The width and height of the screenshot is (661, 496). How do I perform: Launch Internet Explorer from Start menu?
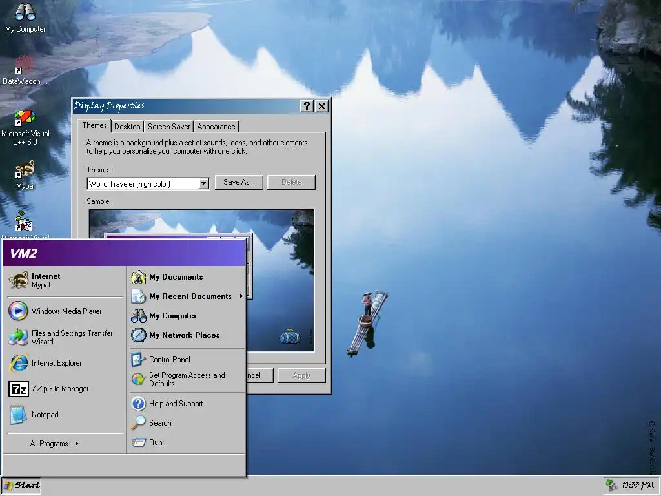point(65,363)
